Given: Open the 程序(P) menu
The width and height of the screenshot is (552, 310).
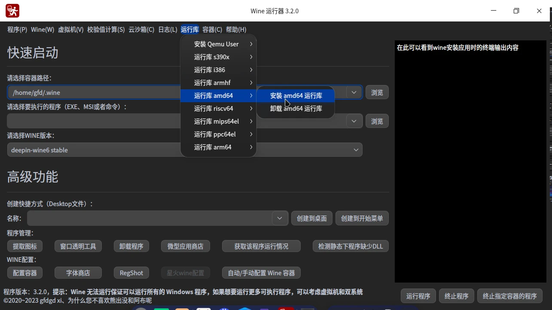Looking at the screenshot, I should 17,30.
